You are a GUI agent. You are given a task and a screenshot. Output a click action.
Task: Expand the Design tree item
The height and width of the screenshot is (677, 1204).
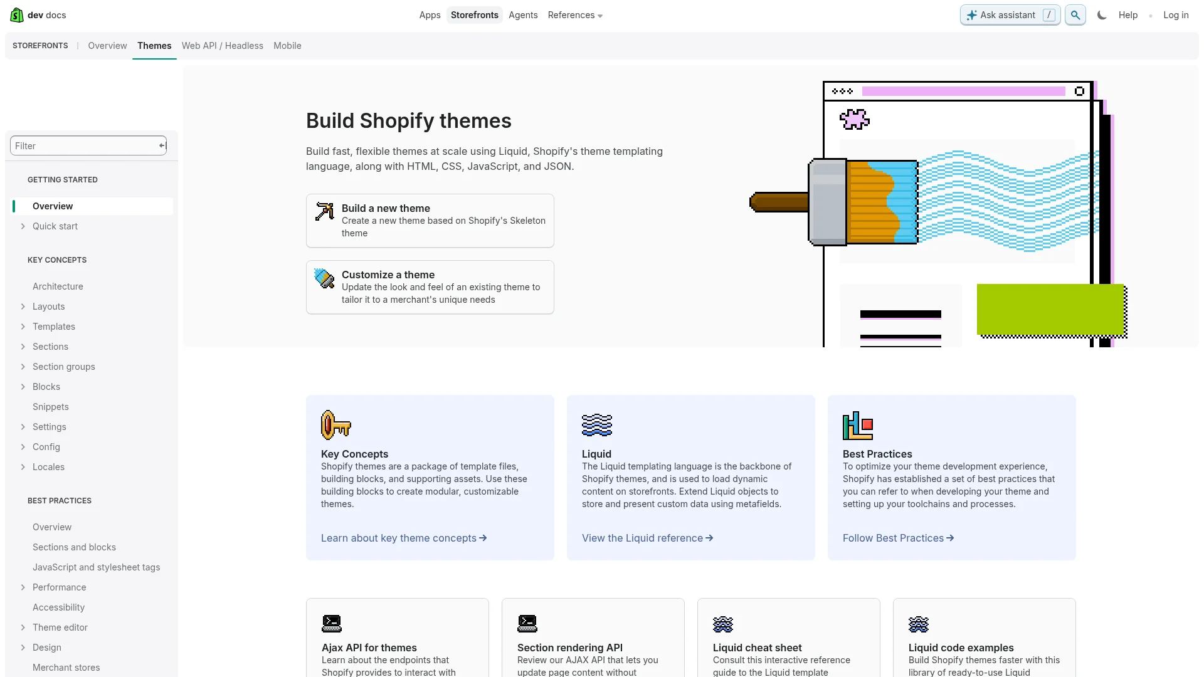tap(23, 648)
